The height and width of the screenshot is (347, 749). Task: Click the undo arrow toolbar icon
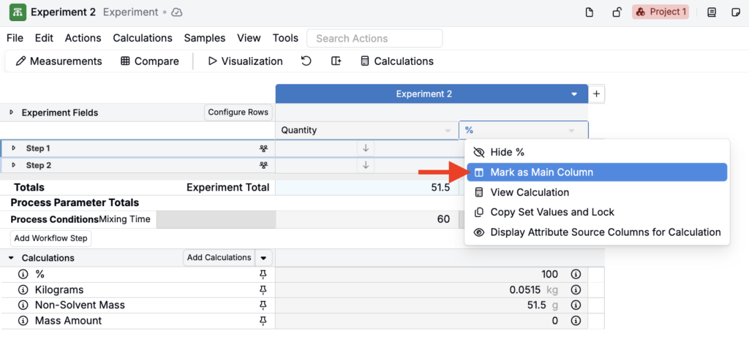pos(306,61)
